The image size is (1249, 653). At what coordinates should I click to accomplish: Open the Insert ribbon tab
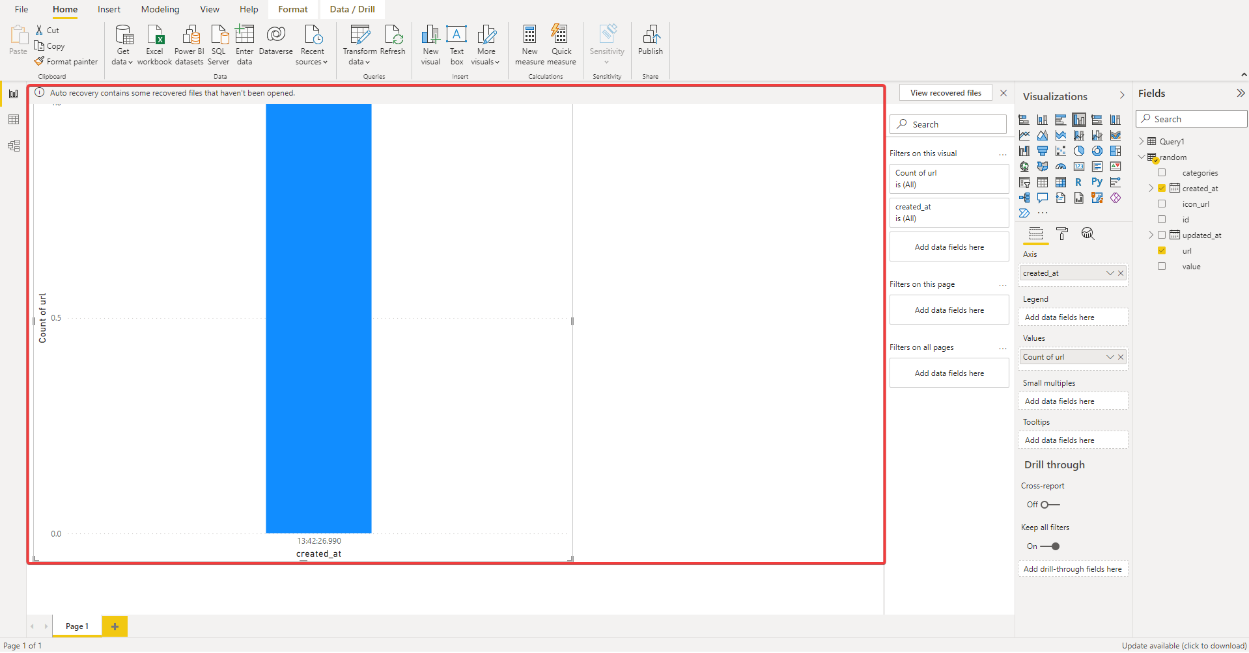(109, 9)
